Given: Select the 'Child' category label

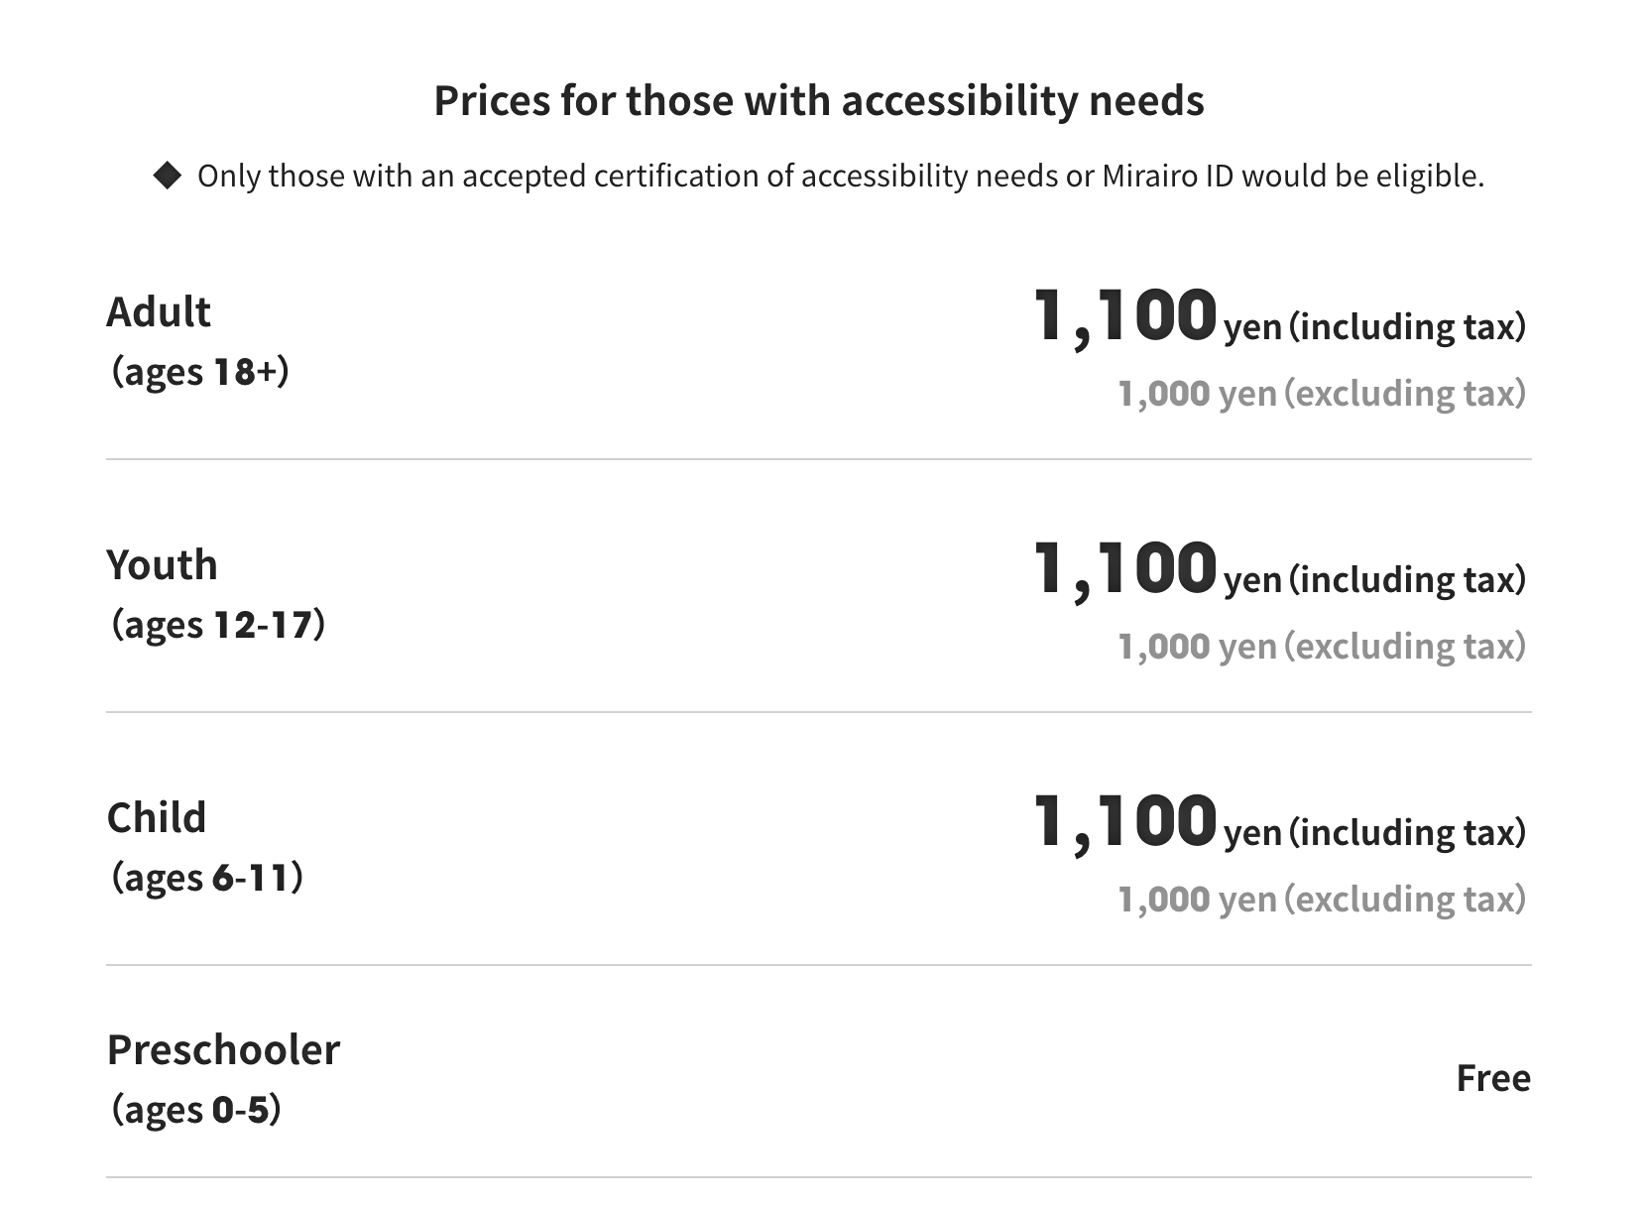Looking at the screenshot, I should [157, 818].
